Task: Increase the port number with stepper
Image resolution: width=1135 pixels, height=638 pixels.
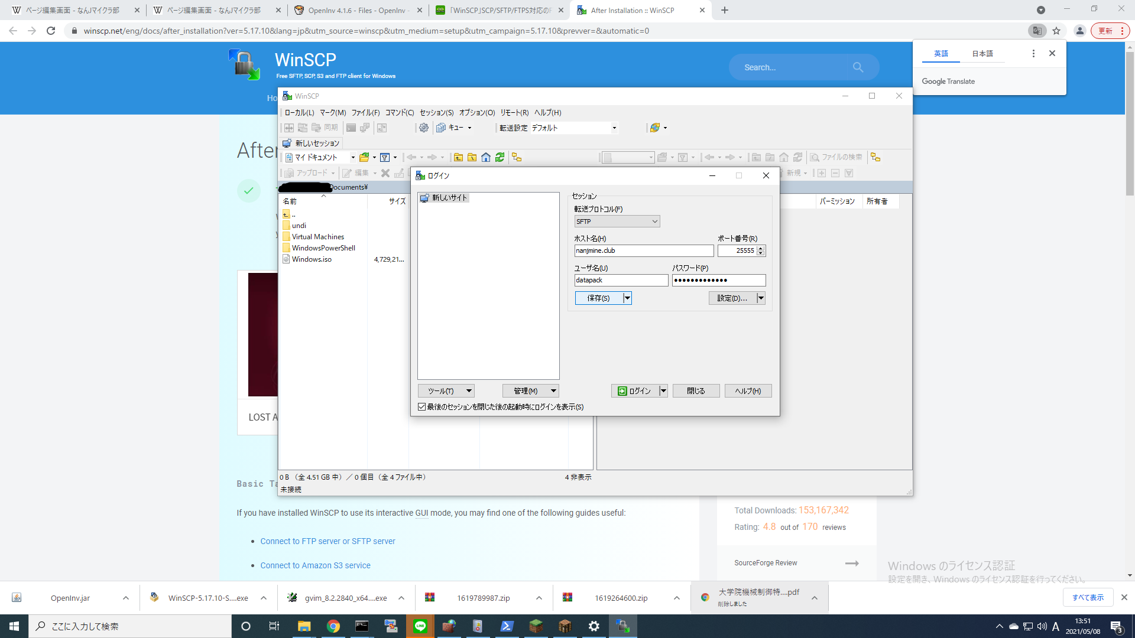Action: 761,248
